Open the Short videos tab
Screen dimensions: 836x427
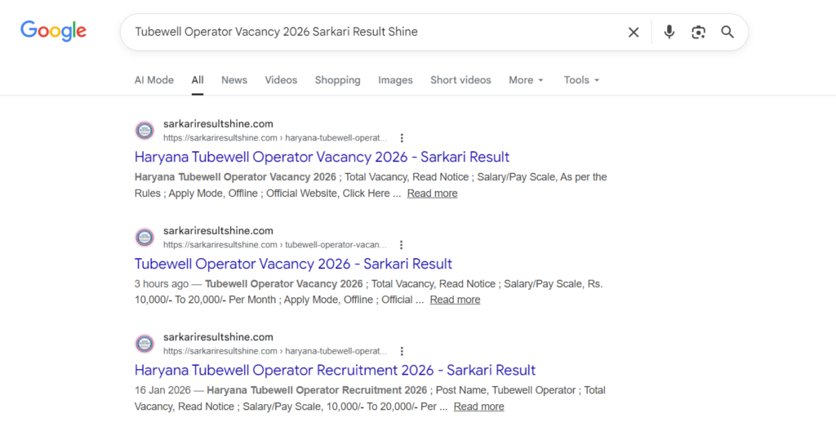[460, 80]
